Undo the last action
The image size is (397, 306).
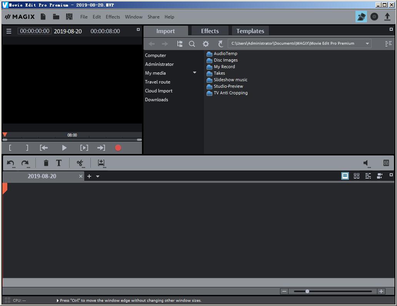coord(11,163)
